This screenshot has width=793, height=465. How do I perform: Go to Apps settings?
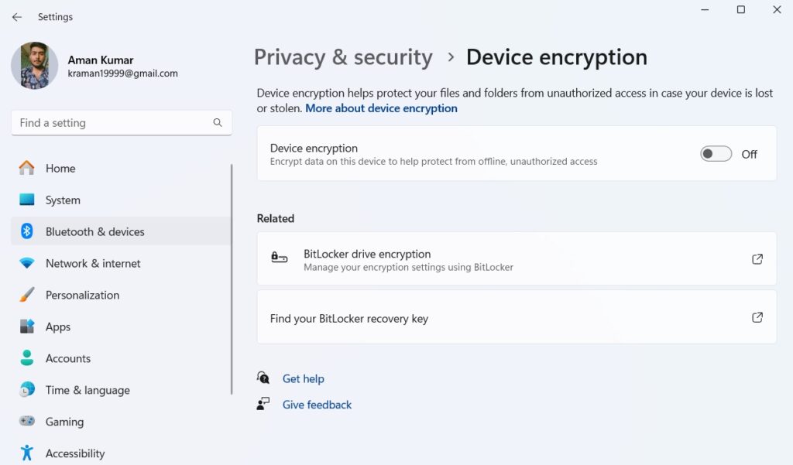[122, 327]
